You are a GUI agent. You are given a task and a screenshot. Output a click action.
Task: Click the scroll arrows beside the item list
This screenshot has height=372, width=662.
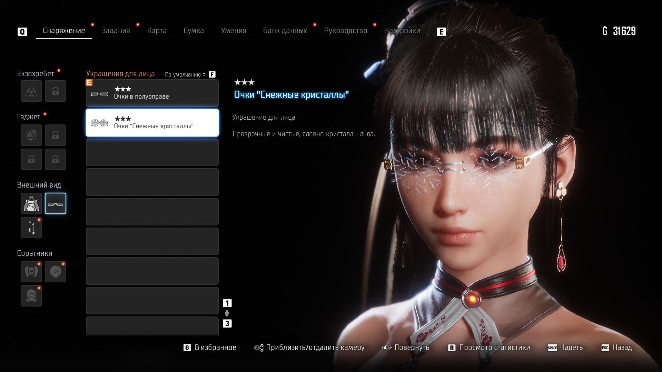tap(227, 313)
